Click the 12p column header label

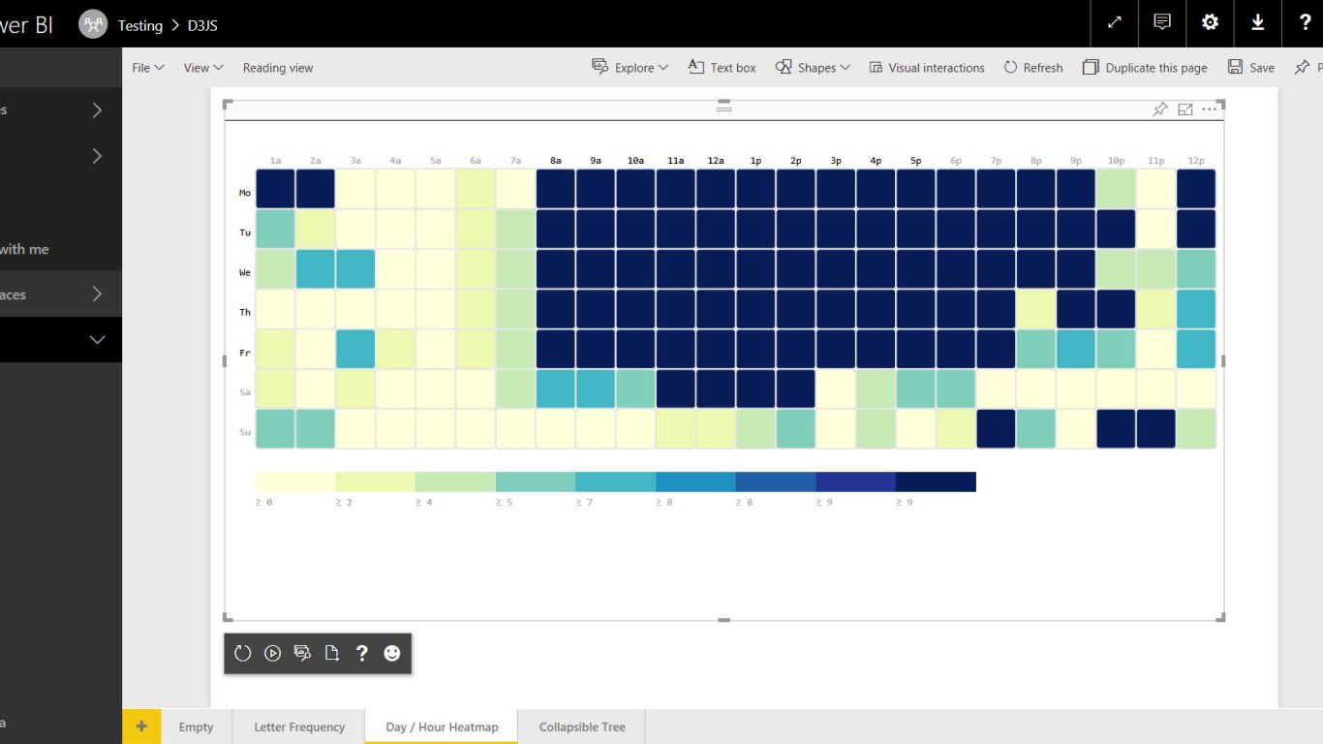click(x=1196, y=161)
